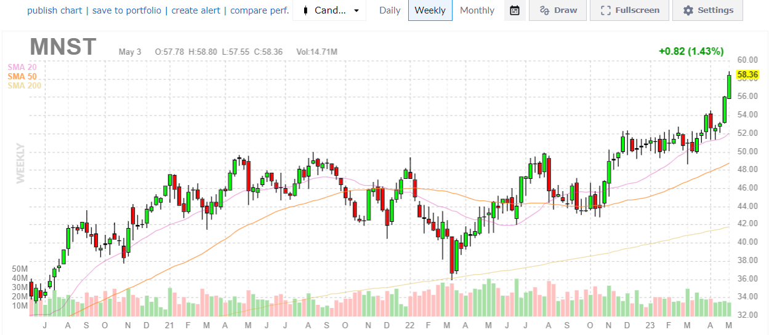This screenshot has width=769, height=335.
Task: Toggle the SMA 20 legend label
Action: coord(21,67)
